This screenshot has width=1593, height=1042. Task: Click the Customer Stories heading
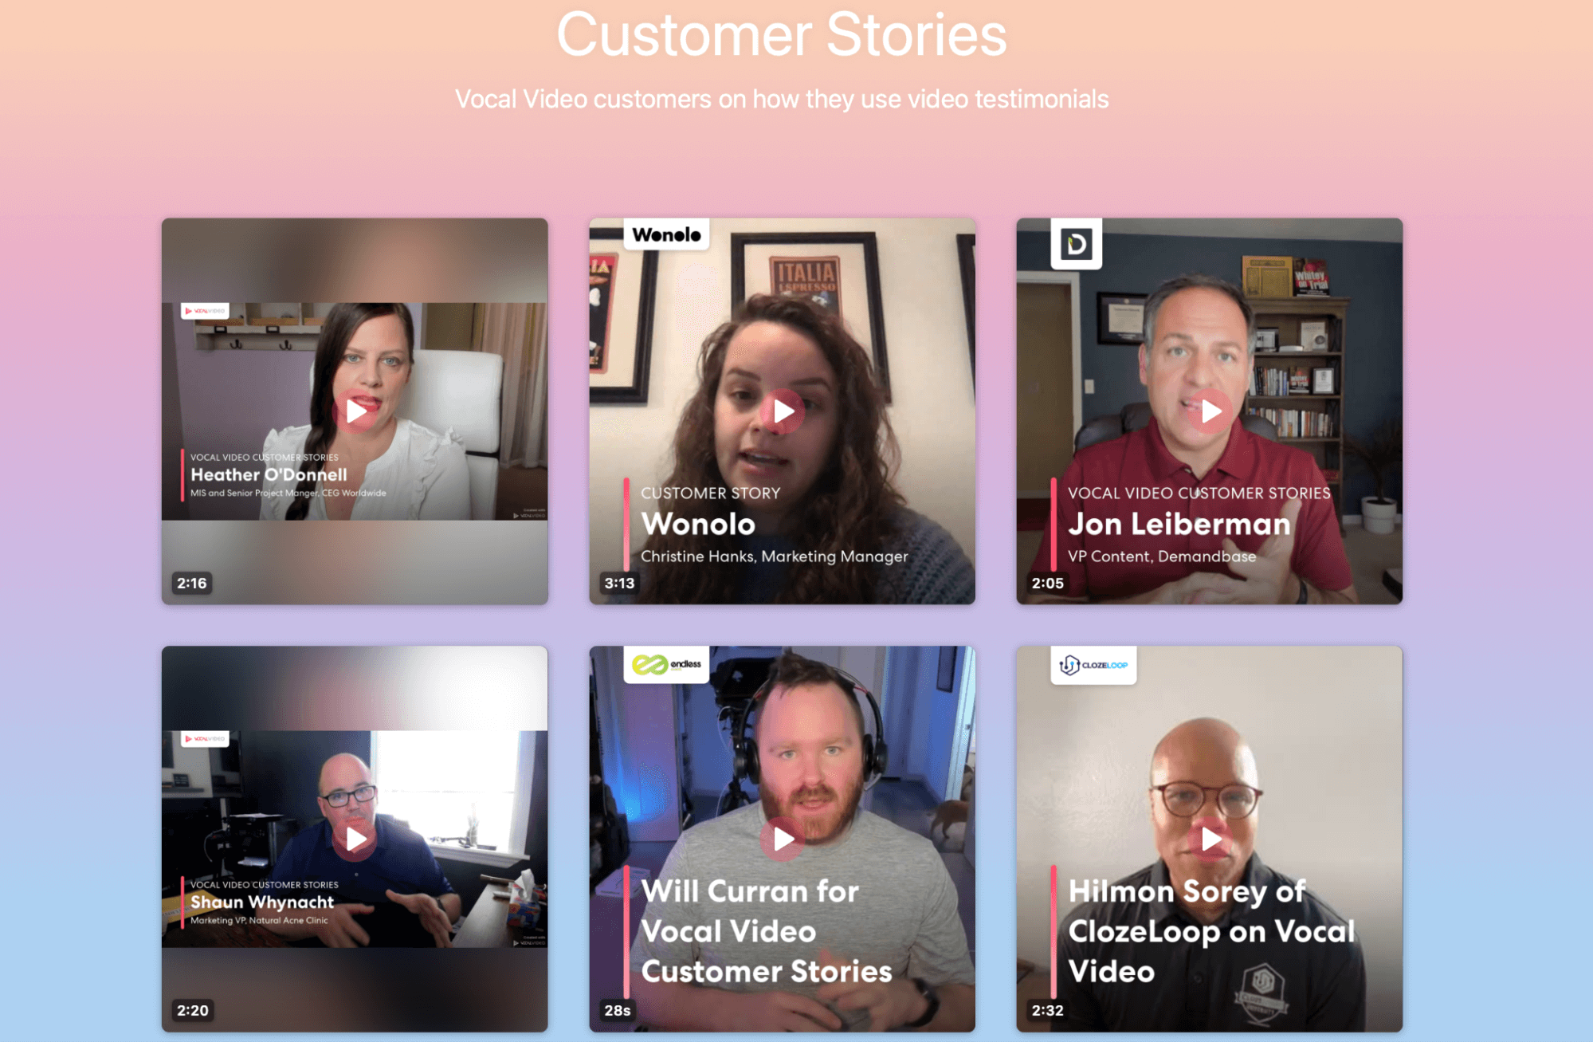click(782, 35)
